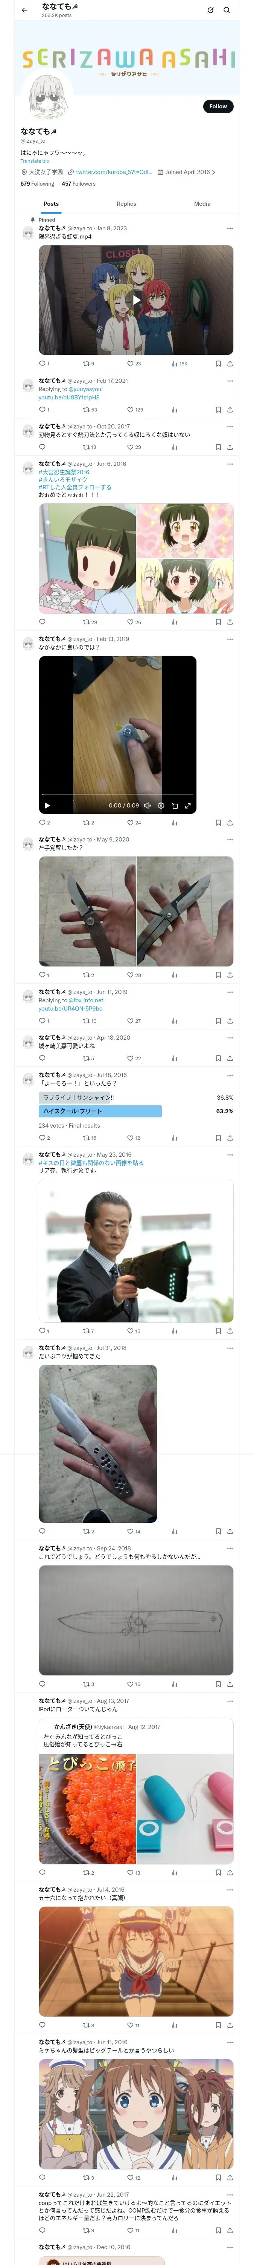Open the search icon in the header
Image resolution: width=254 pixels, height=2265 pixels.
pyautogui.click(x=227, y=11)
